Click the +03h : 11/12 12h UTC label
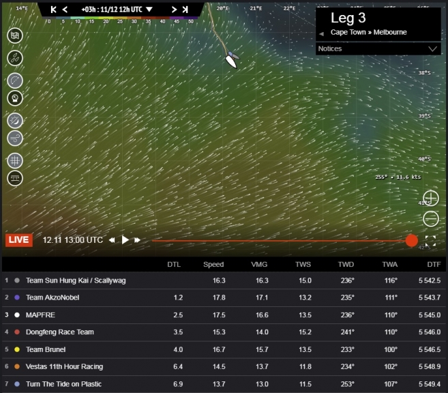 112,10
